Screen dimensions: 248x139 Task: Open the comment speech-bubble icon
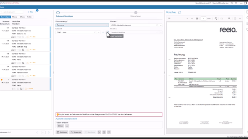click(109, 132)
